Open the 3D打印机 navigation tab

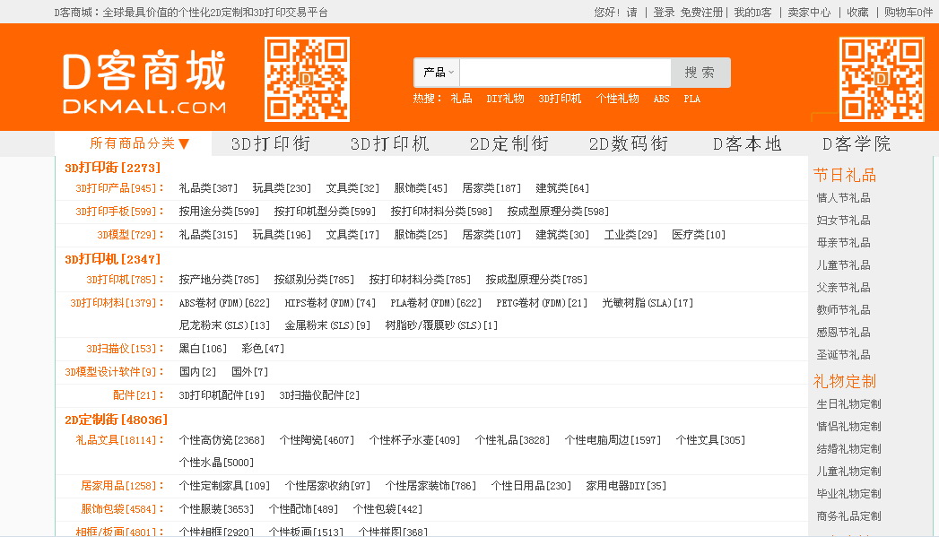390,143
